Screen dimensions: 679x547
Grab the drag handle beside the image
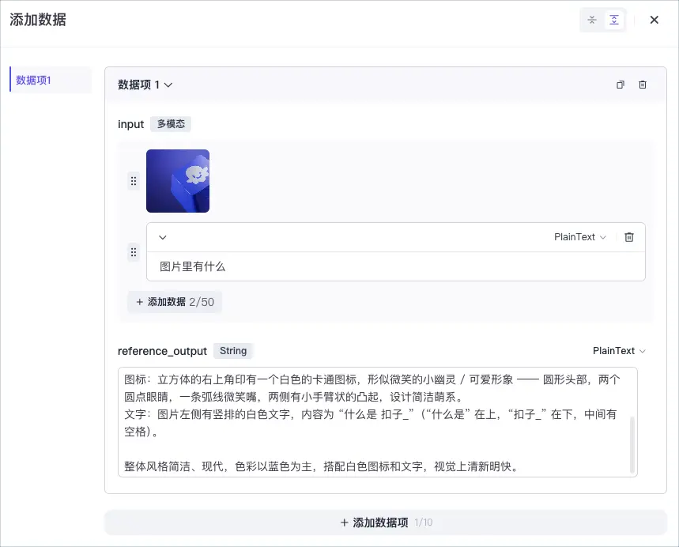tap(134, 181)
